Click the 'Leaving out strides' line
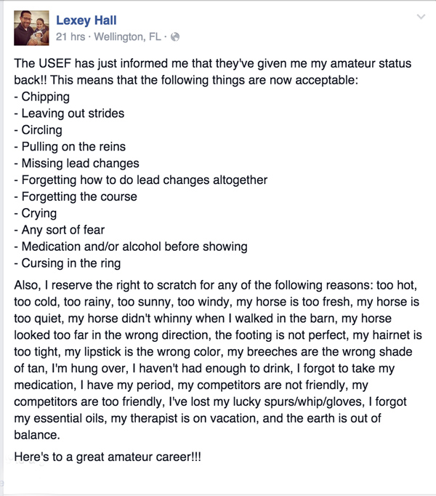436x496 pixels. [x=69, y=113]
